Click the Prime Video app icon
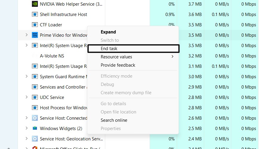This screenshot has width=259, height=149. pos(35,35)
